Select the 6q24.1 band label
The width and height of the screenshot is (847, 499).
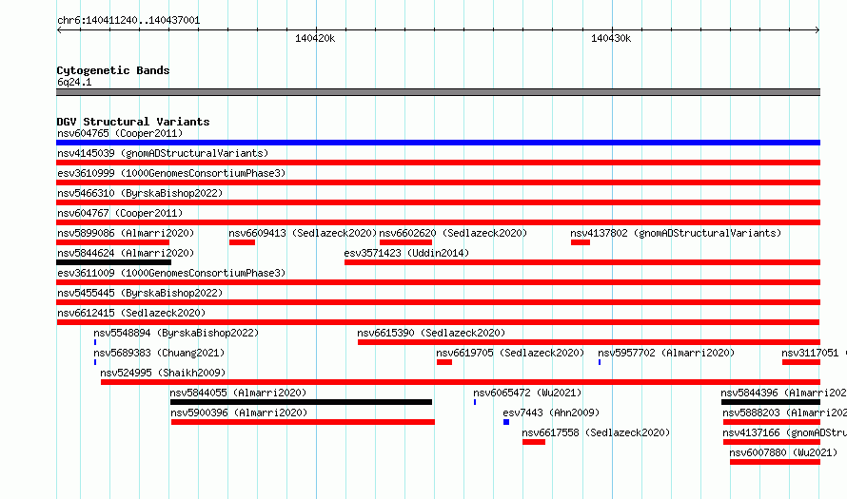tap(74, 82)
